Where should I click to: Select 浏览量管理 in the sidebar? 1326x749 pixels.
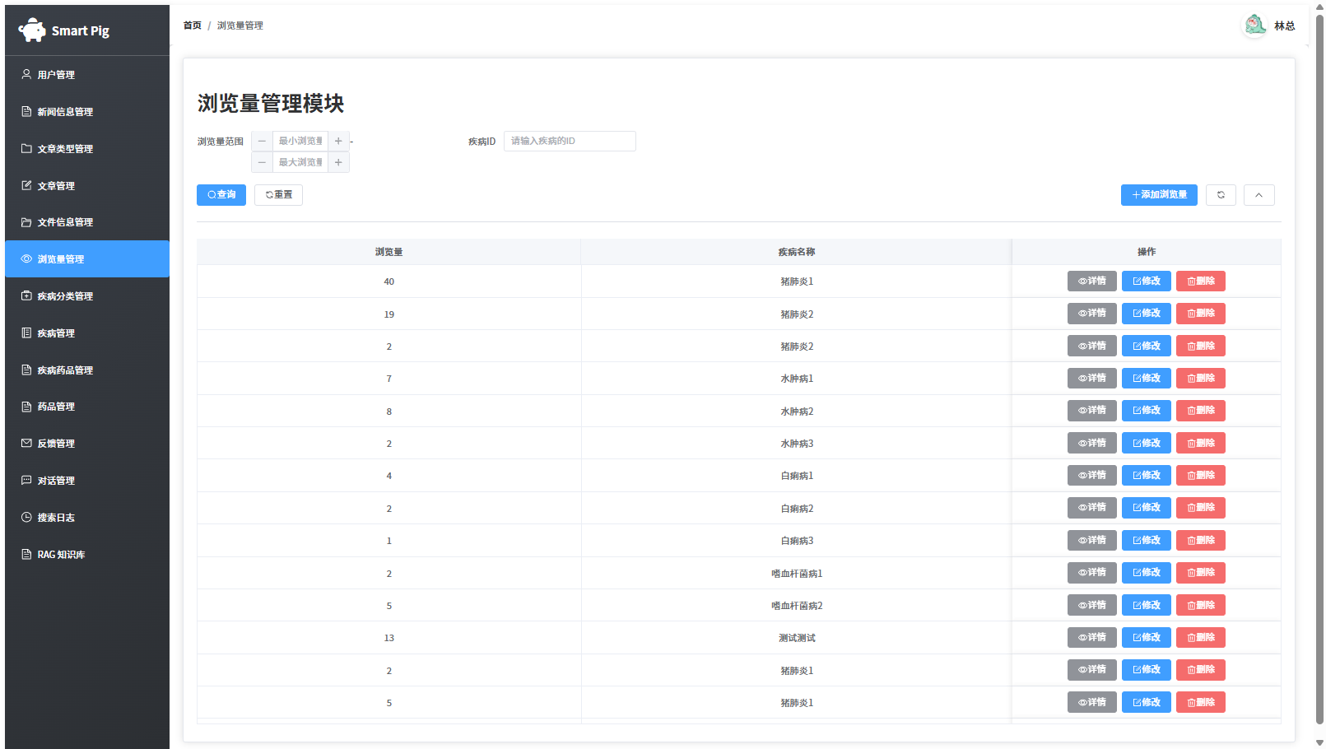(x=87, y=258)
